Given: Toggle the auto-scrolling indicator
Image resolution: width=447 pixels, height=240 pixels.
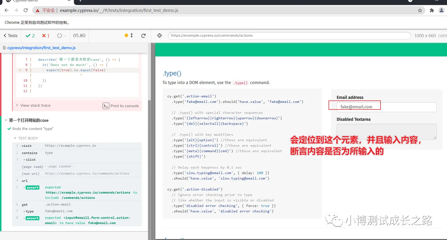Looking at the screenshot, I should pos(129,35).
